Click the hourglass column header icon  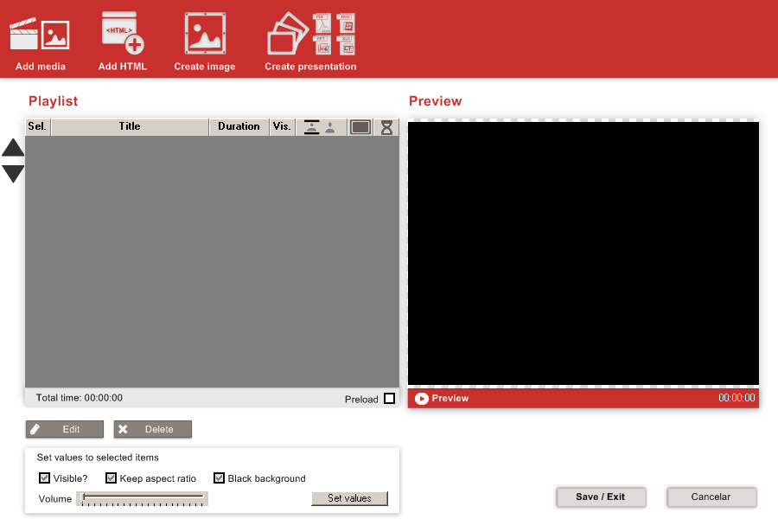(387, 127)
